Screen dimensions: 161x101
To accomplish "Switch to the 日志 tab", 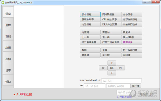I will pos(8,69).
